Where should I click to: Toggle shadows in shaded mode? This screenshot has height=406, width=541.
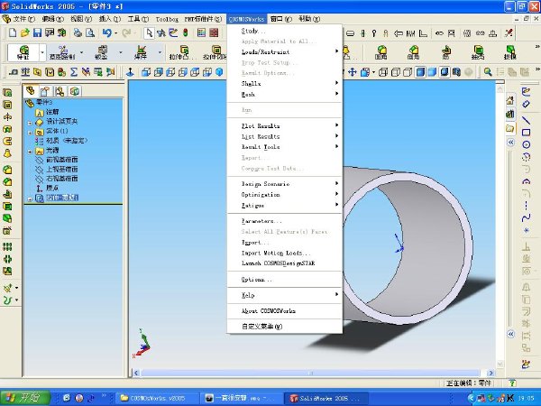pos(445,72)
